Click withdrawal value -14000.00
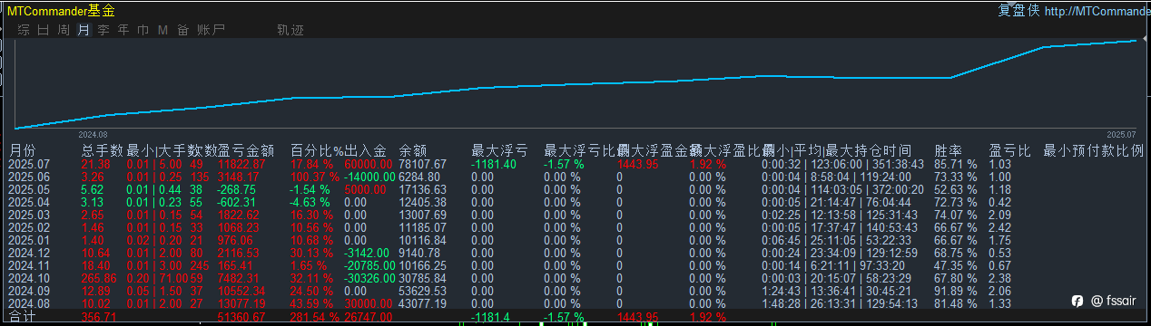 [x=370, y=177]
